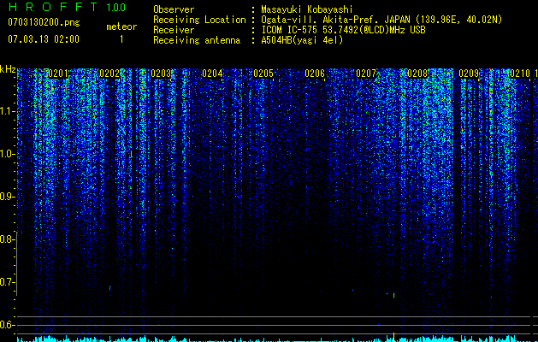Click the 0203 time marker

[x=161, y=74]
